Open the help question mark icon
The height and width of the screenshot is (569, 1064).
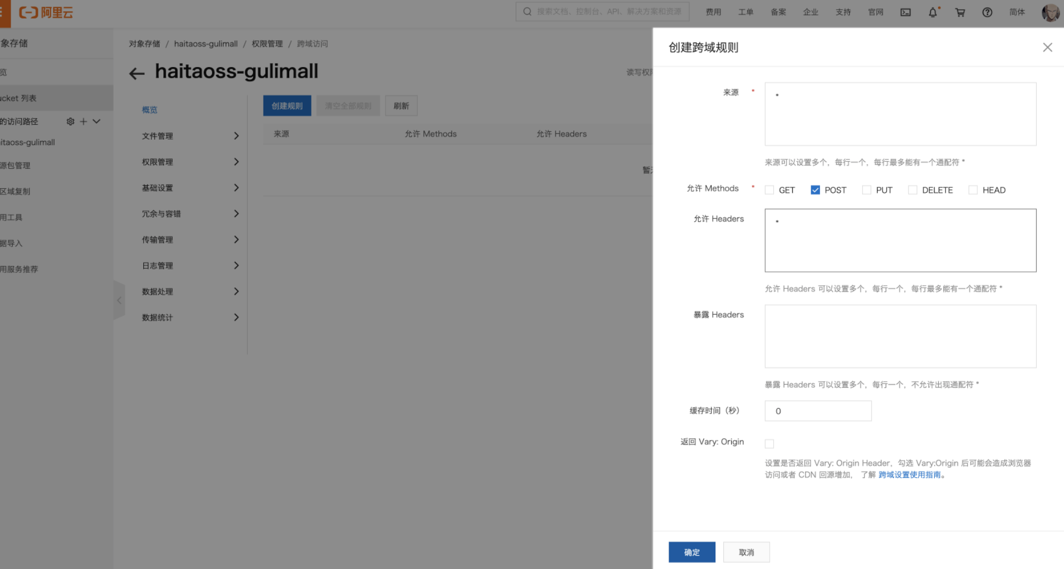tap(987, 12)
